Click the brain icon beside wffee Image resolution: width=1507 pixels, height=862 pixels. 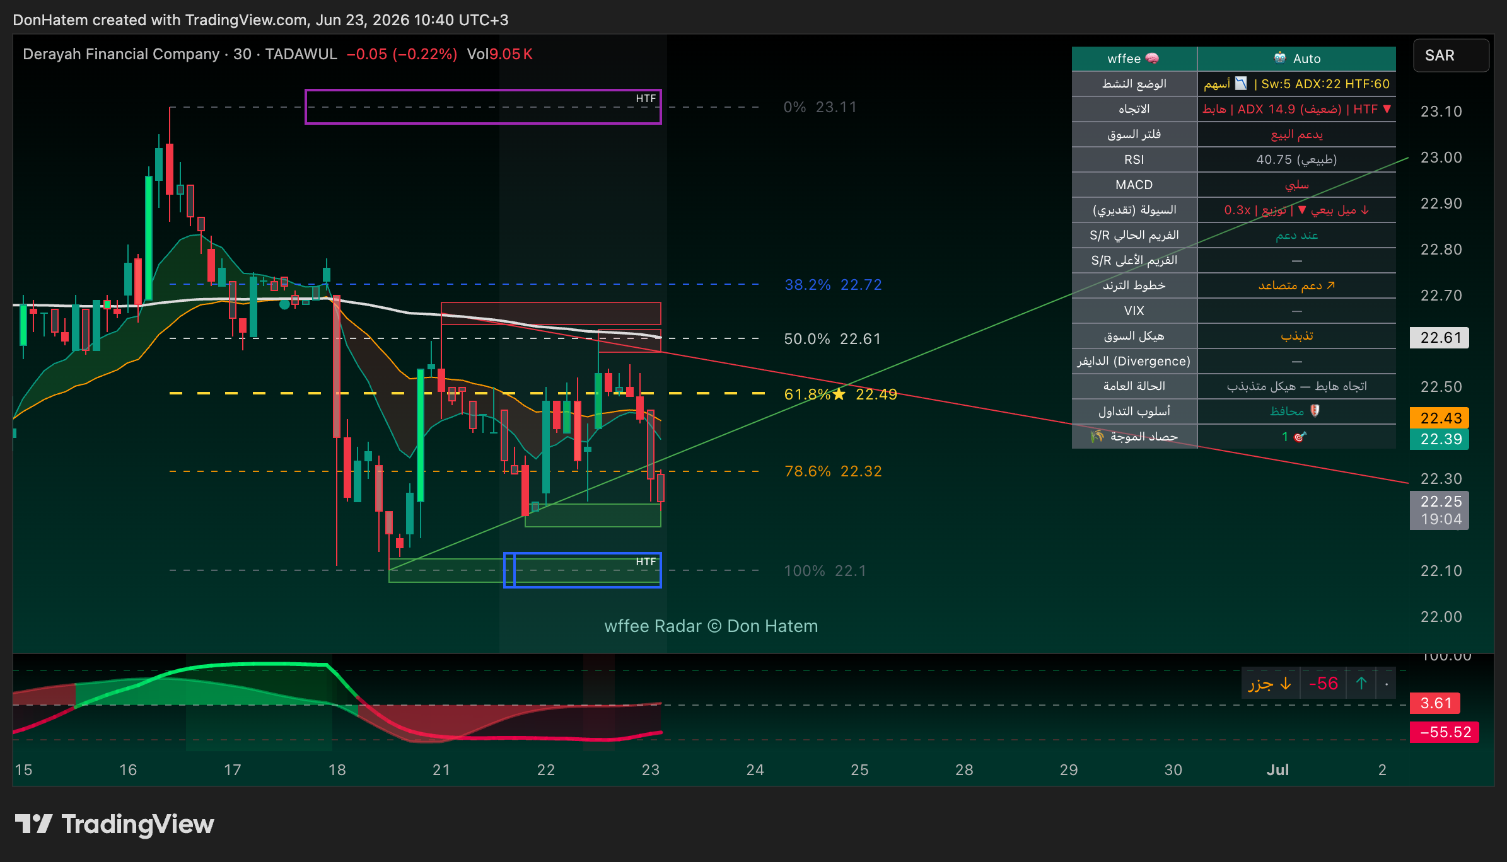[1152, 59]
